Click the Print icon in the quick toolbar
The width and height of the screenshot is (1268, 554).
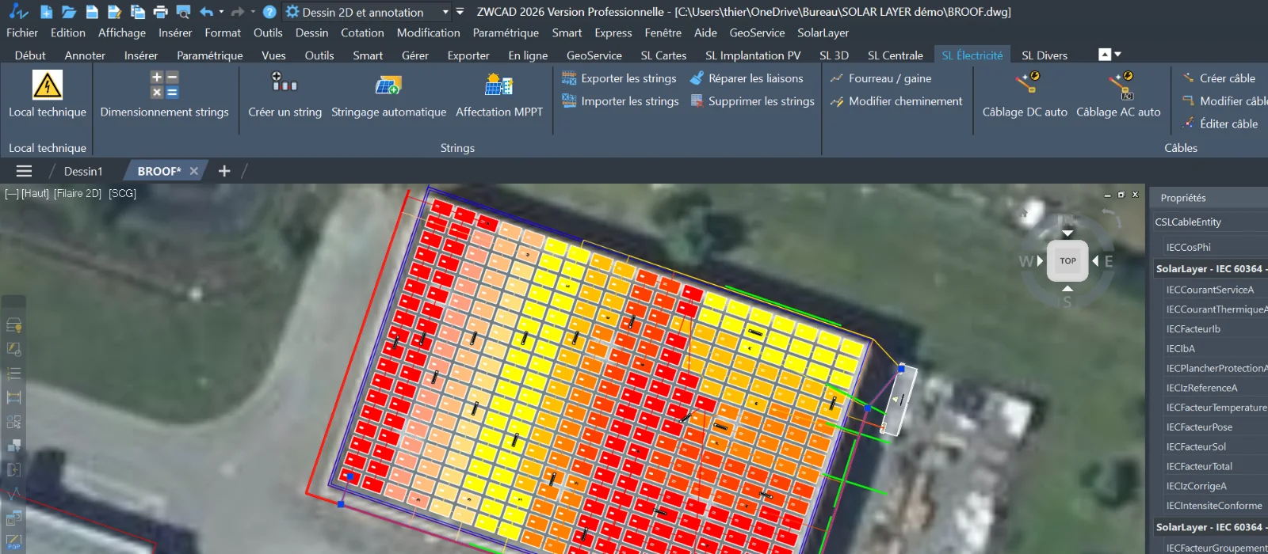[160, 12]
